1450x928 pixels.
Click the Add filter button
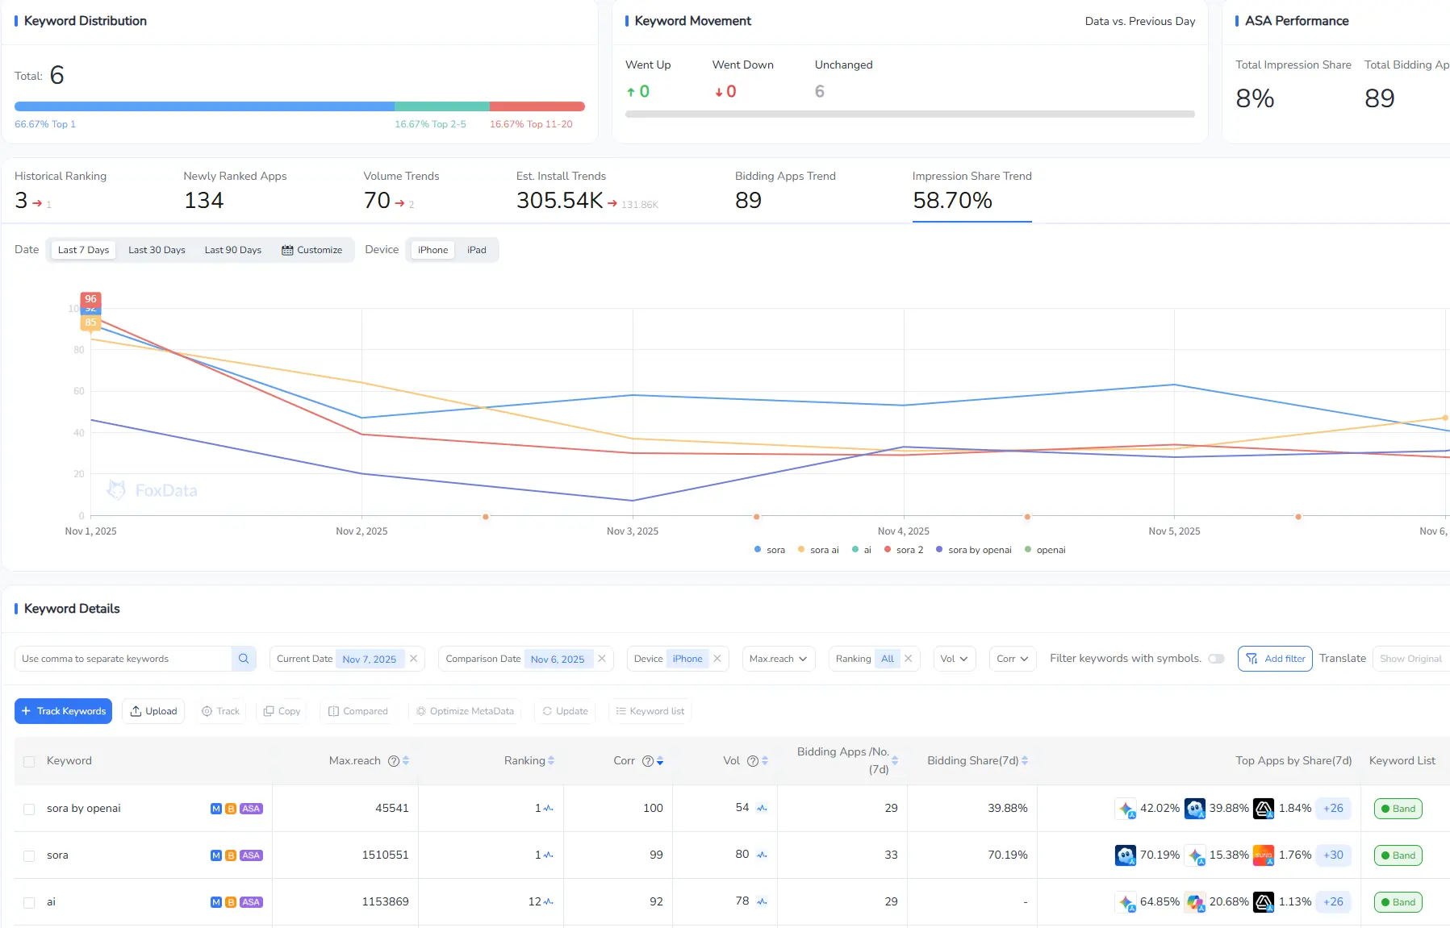pos(1275,659)
